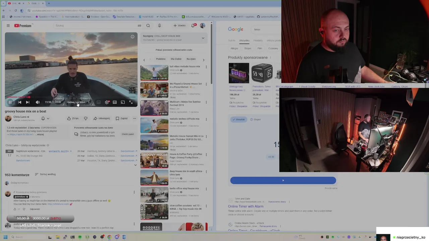This screenshot has width=429, height=241.
Task: Open sponsored products info menu
Action: (270, 58)
